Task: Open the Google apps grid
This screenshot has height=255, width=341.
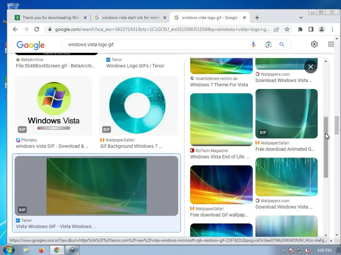Action: point(331,44)
